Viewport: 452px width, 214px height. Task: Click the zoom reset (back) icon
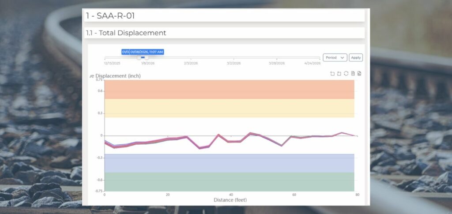(x=339, y=74)
